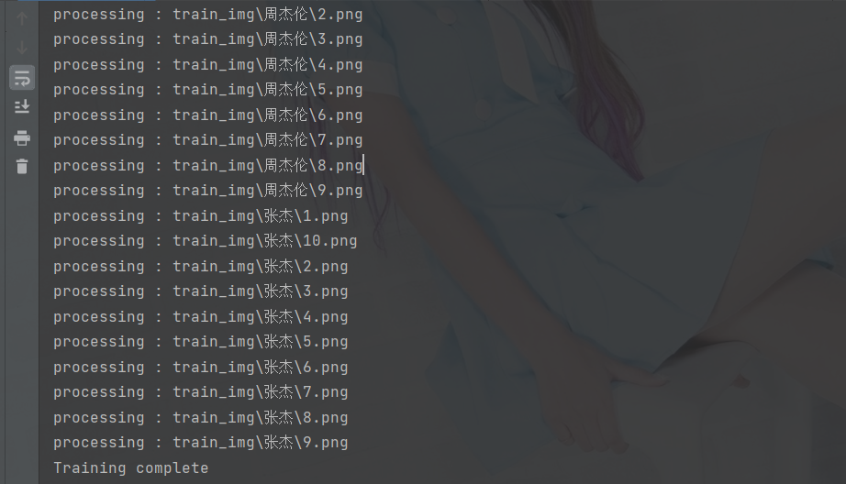
Task: Click the line for 张杰\9.png
Action: pyautogui.click(x=201, y=443)
